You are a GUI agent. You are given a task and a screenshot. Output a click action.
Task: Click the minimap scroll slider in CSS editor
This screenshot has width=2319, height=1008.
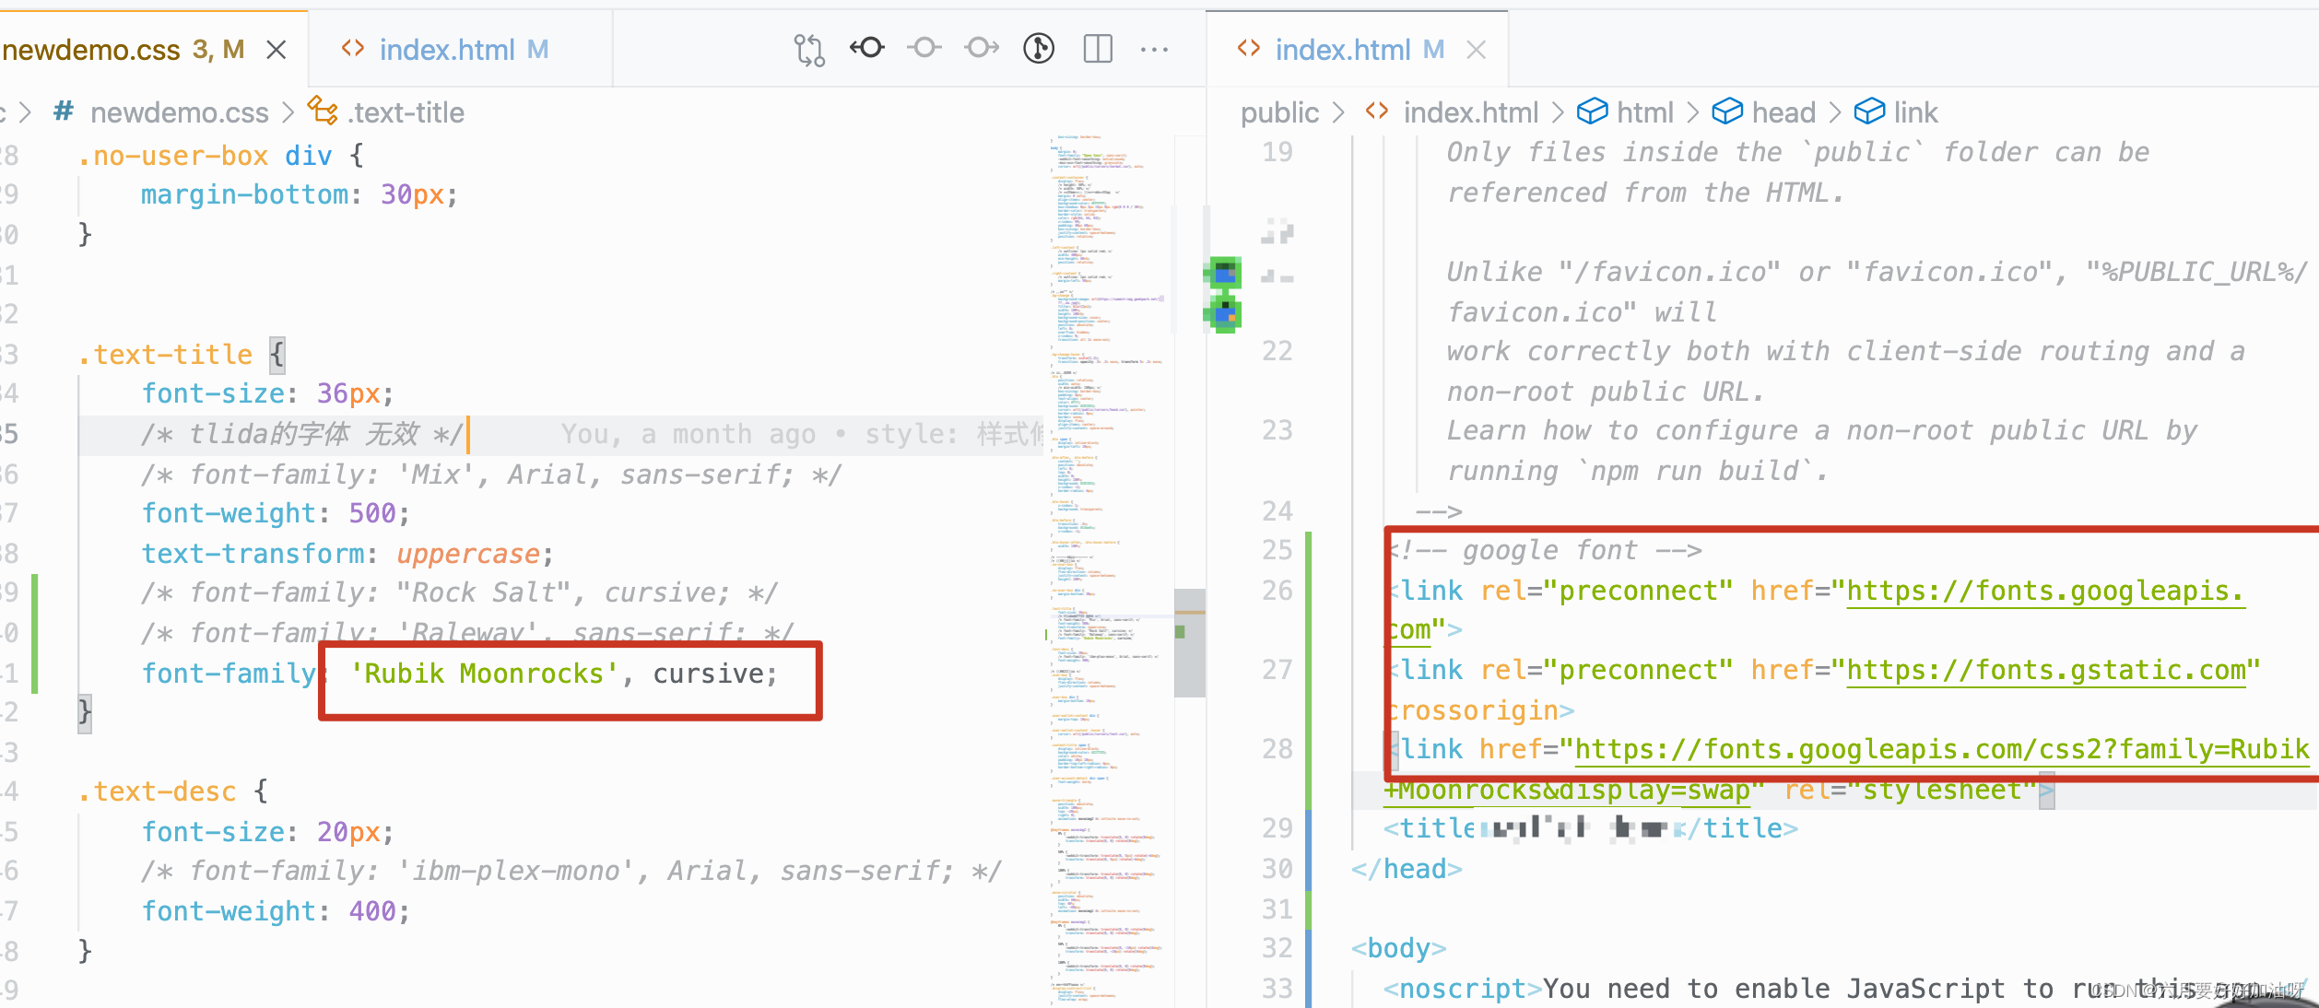point(1189,642)
